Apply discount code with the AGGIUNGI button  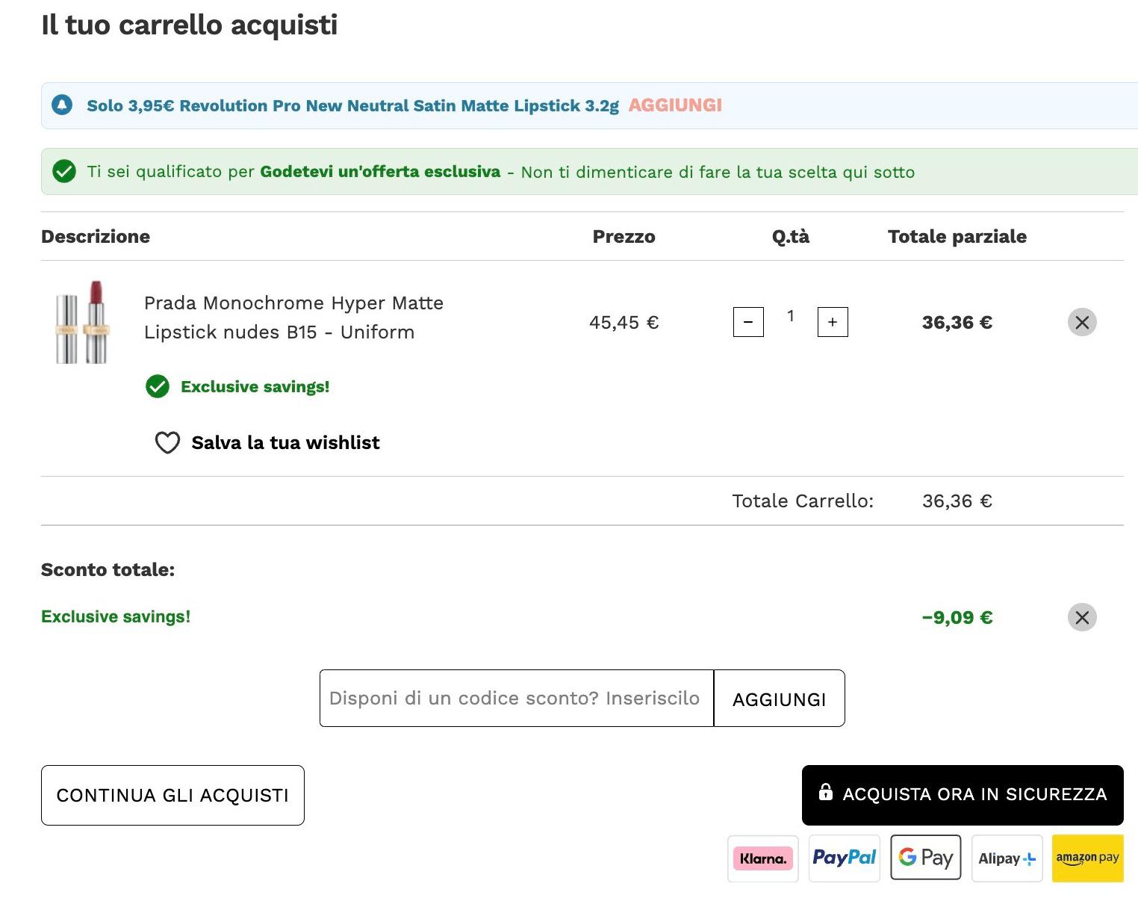coord(779,698)
